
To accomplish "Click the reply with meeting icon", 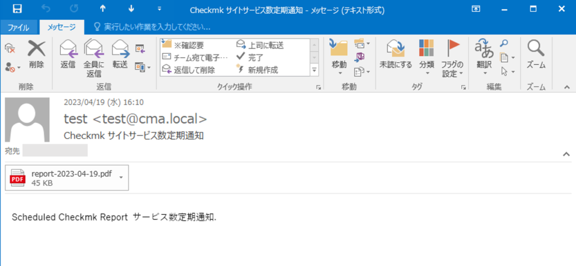I will tap(140, 48).
